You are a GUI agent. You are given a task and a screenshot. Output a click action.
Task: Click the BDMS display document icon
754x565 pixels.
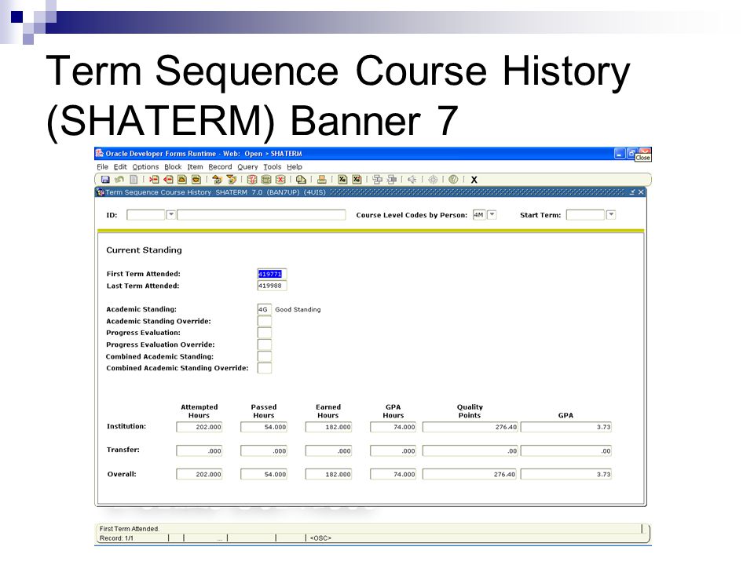pos(378,180)
